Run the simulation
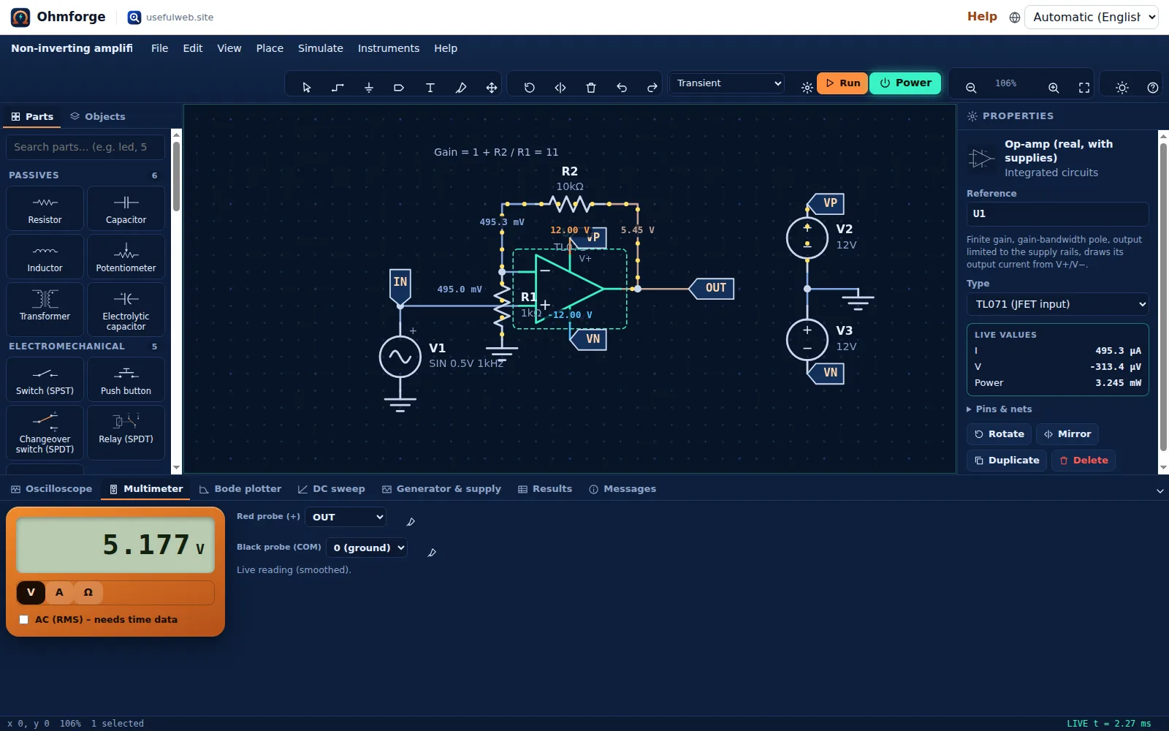This screenshot has height=731, width=1169. point(842,83)
